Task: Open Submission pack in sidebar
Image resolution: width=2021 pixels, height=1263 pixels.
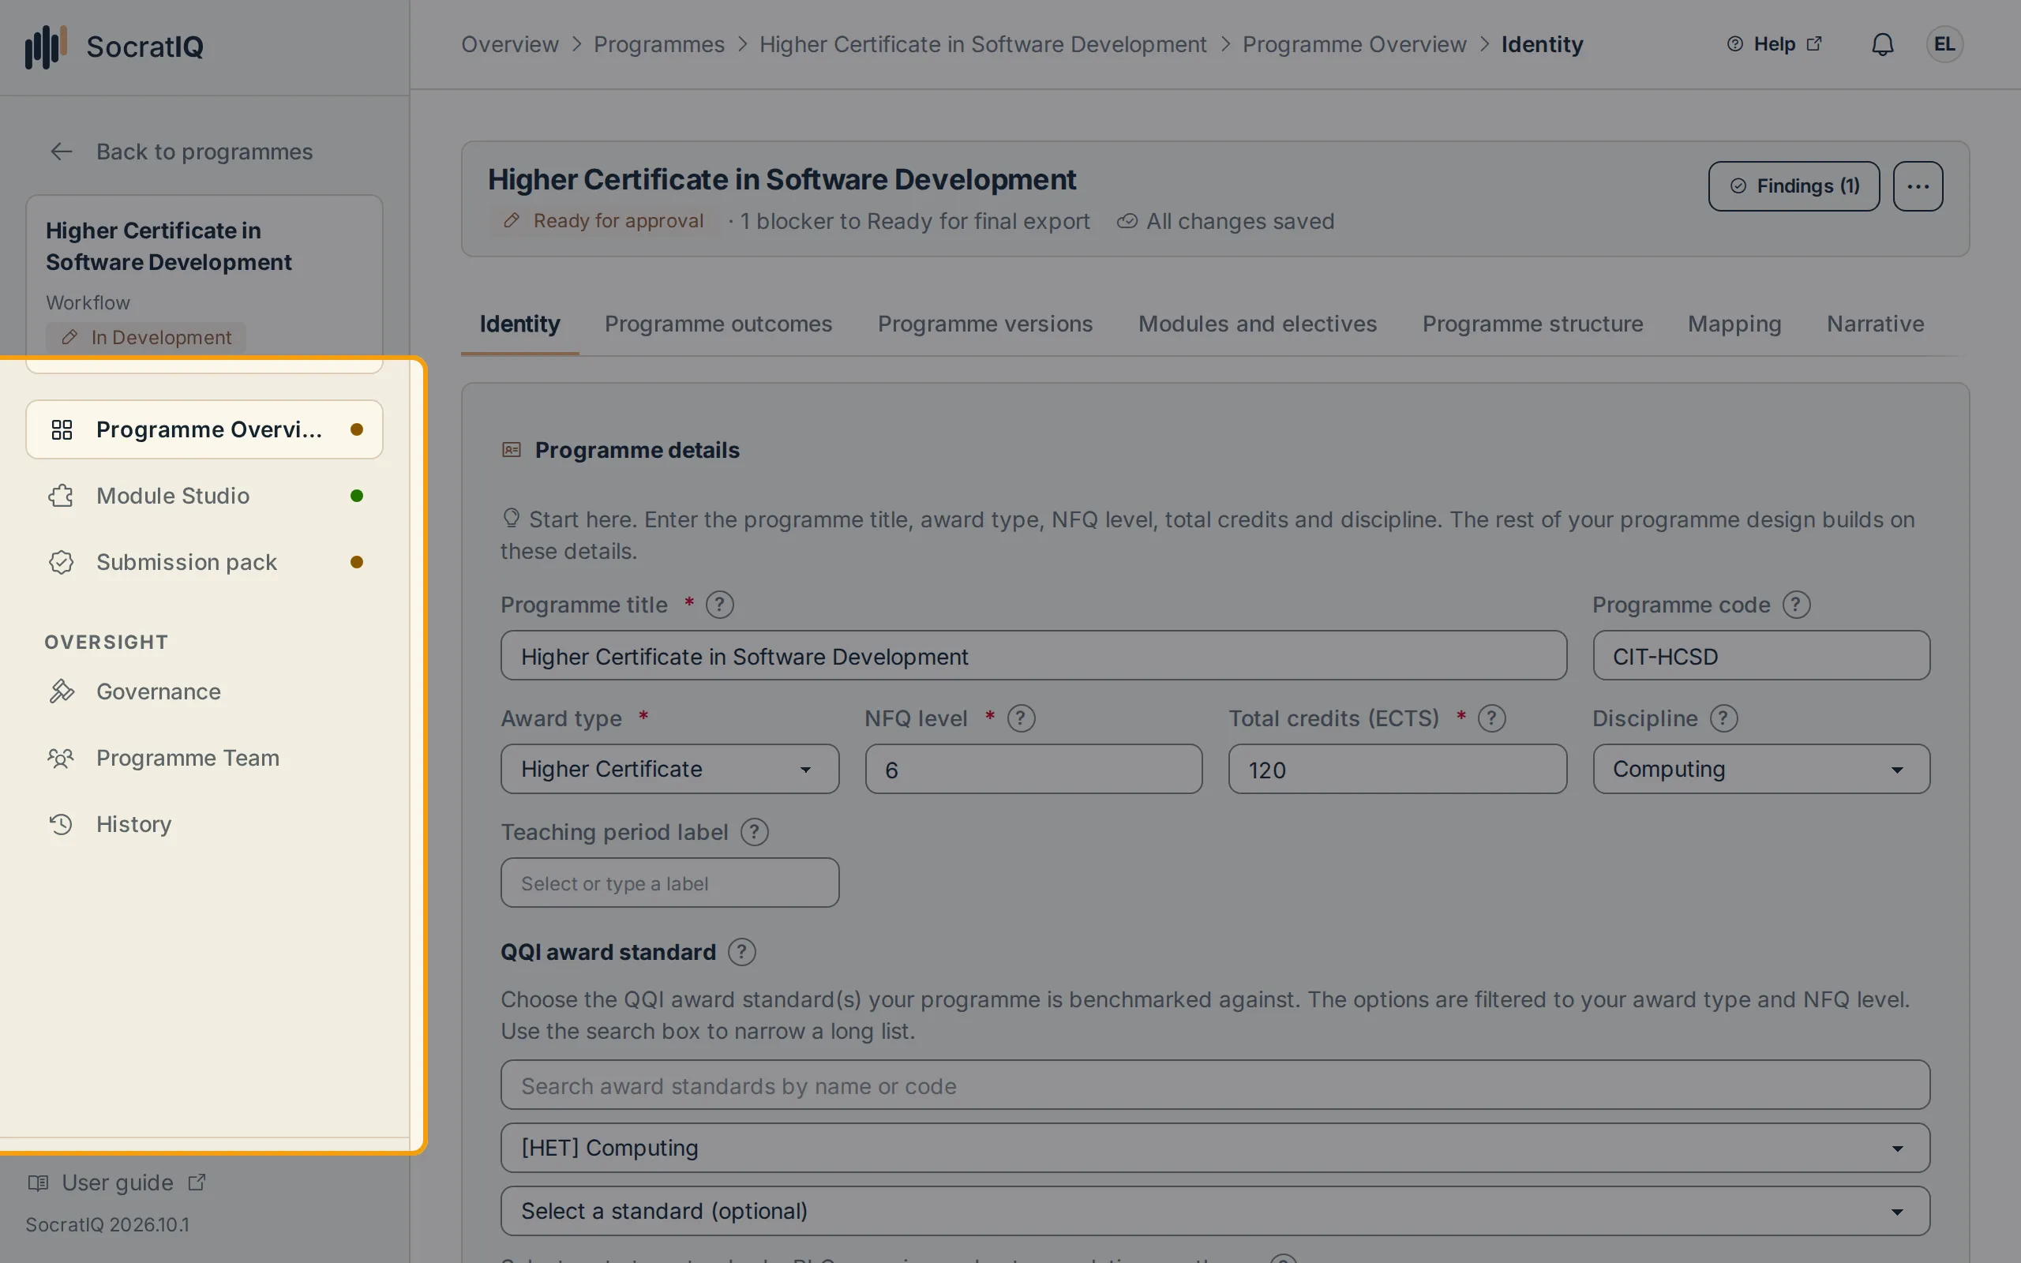Action: click(x=204, y=562)
